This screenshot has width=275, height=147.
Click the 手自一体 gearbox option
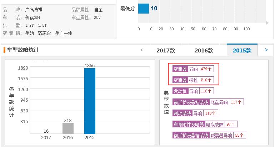click(x=64, y=33)
